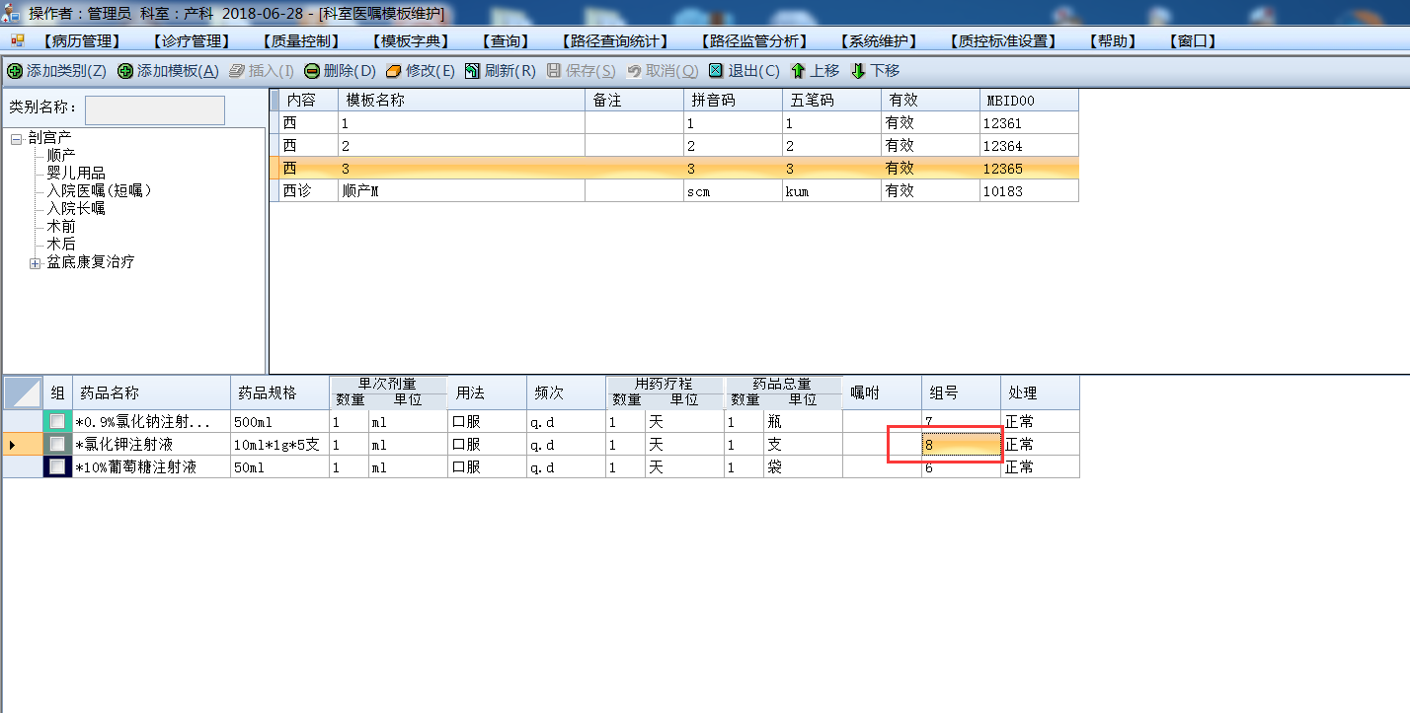1410x713 pixels.
Task: Open the 模板字典 menu
Action: (411, 41)
